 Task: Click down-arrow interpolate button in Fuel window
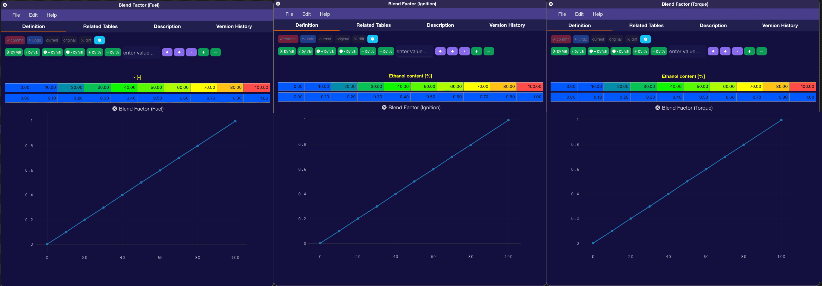click(x=179, y=52)
